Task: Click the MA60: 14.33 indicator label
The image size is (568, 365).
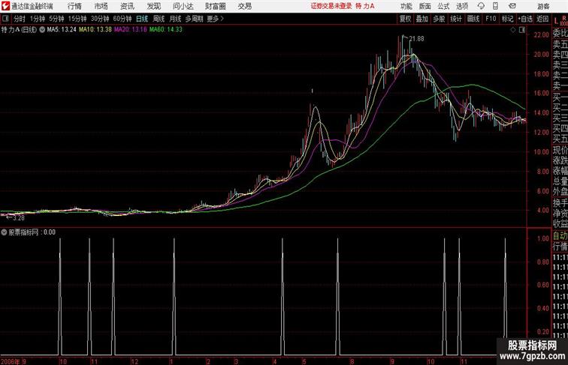Action: pyautogui.click(x=166, y=30)
